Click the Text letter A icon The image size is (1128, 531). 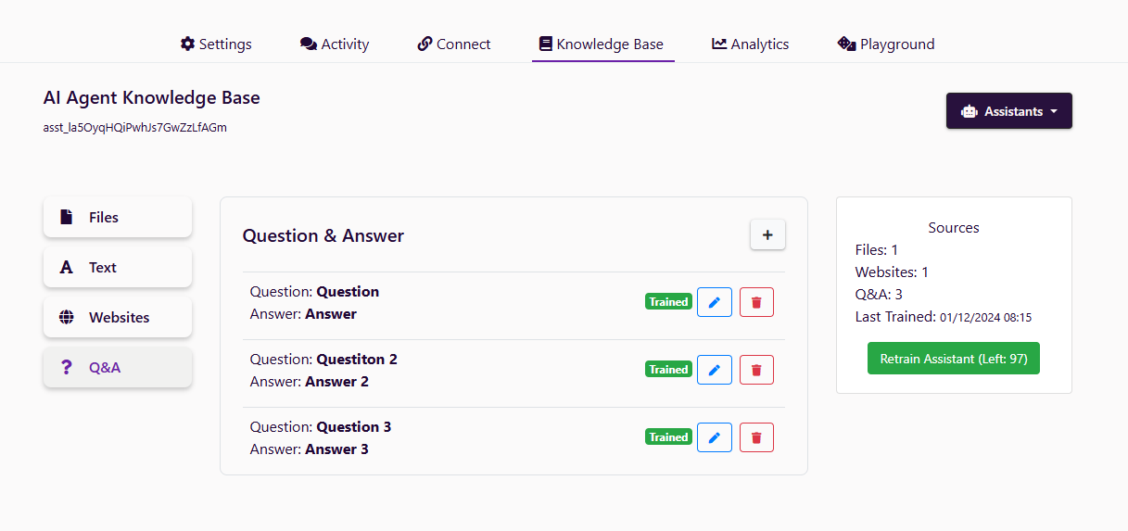point(67,267)
